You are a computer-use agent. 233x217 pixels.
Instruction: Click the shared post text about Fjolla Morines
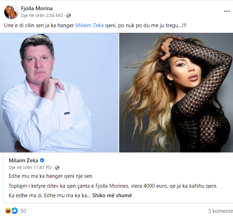pos(113,186)
